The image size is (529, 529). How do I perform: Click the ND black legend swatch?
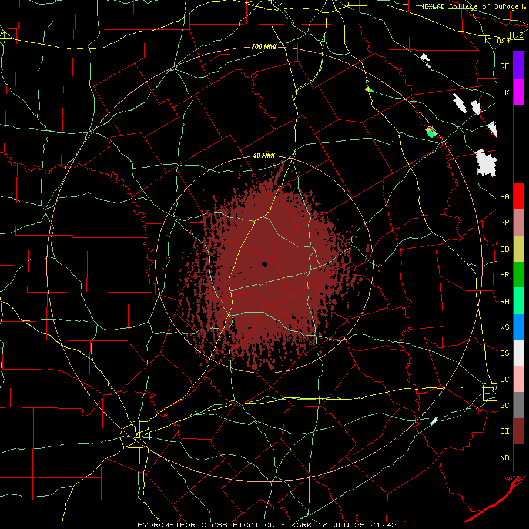click(x=519, y=457)
